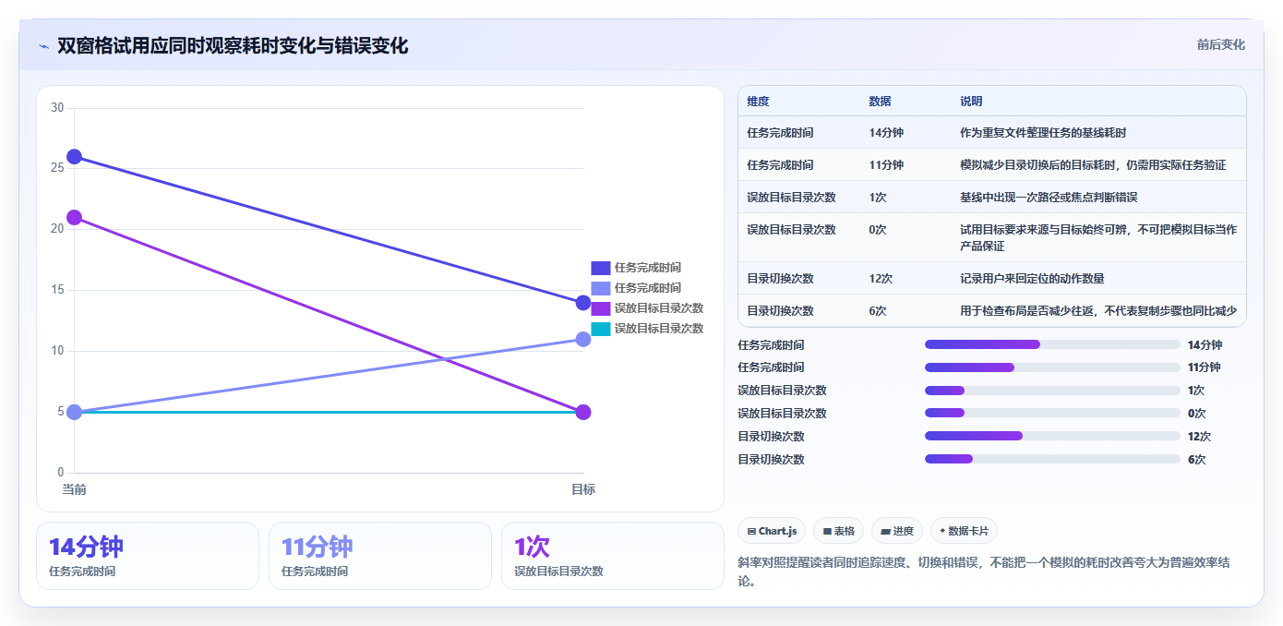Click the y-axis value 30
Viewport: 1283px width, 626px height.
[57, 108]
